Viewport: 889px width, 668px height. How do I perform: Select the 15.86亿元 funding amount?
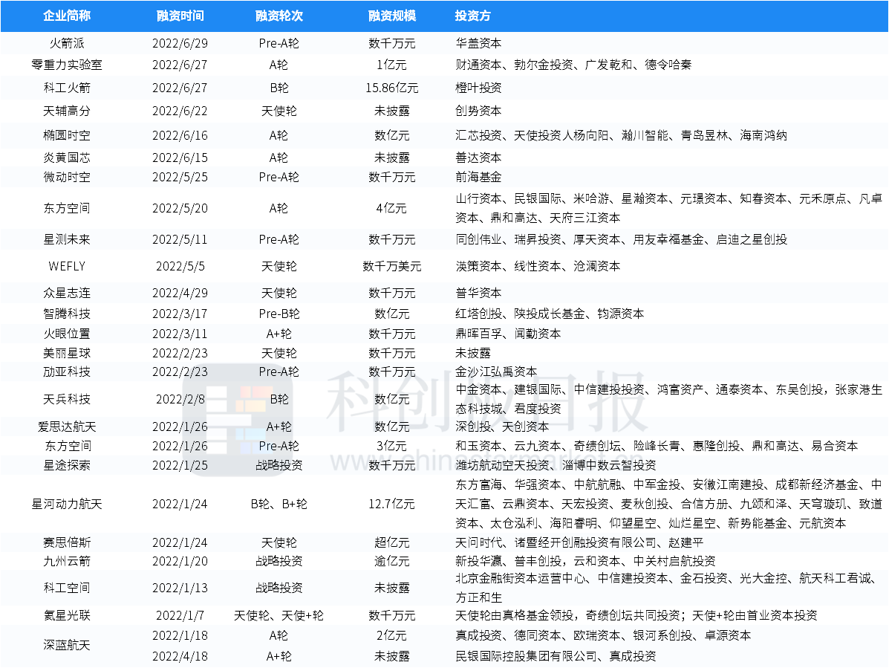point(391,88)
